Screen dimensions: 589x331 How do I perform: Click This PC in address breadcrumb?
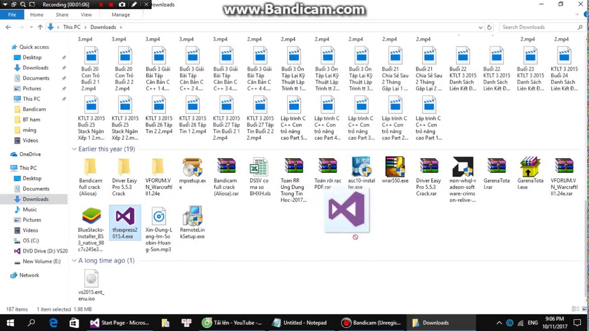72,27
